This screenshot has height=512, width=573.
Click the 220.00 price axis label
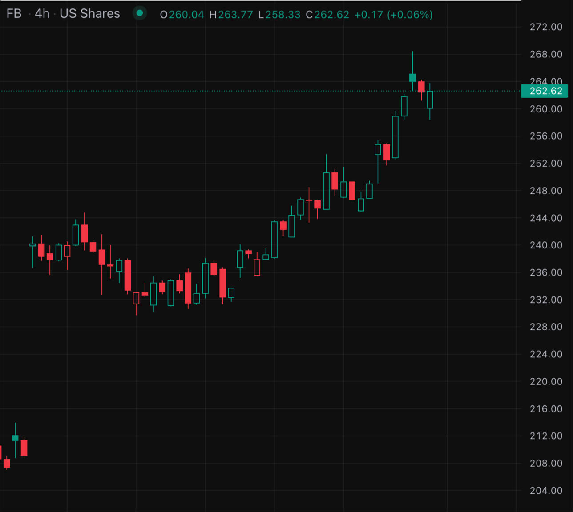(x=546, y=382)
